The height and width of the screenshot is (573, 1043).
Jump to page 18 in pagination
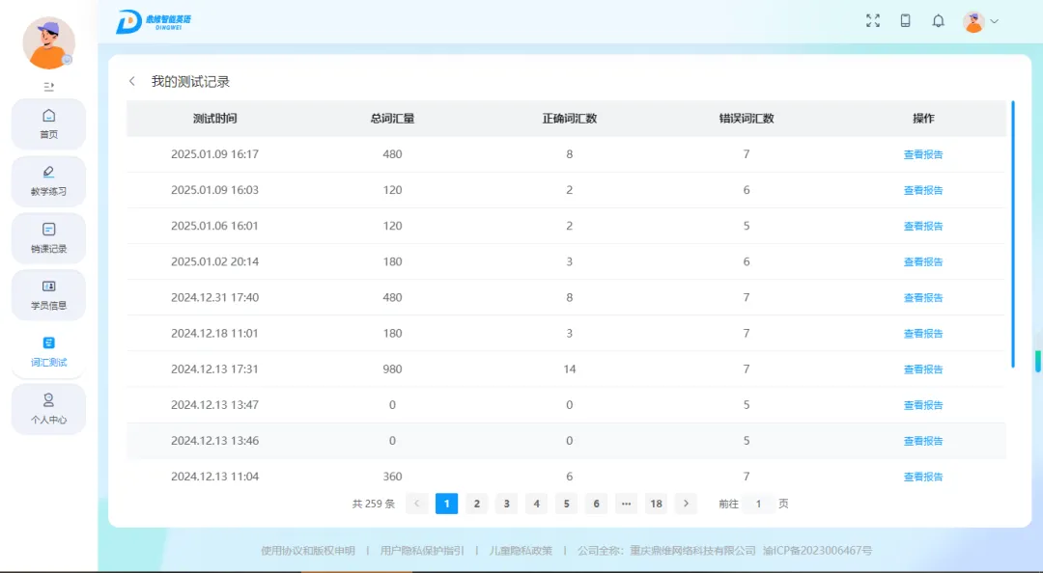pos(656,504)
